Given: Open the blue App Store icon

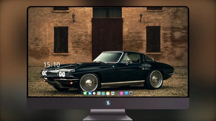Looking at the screenshot, I should tap(126, 93).
